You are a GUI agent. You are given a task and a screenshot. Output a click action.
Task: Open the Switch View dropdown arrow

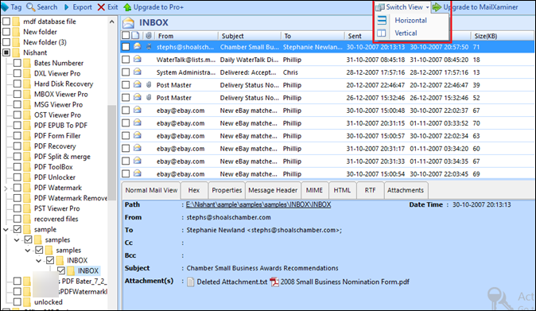(427, 7)
